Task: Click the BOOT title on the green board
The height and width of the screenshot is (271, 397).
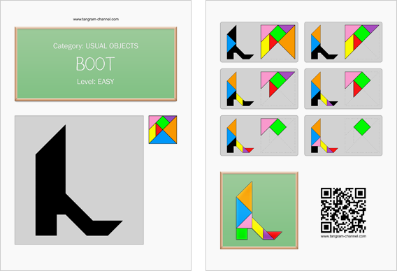Action: (96, 64)
